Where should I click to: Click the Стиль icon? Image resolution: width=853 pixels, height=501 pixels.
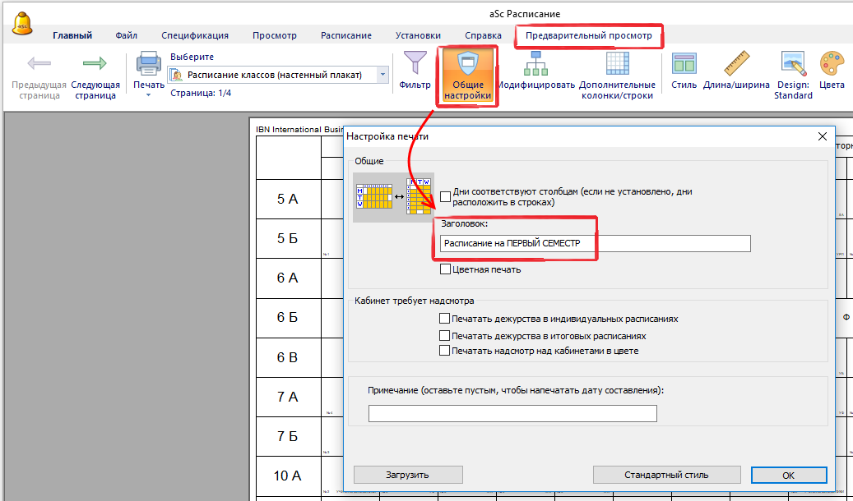tap(684, 64)
